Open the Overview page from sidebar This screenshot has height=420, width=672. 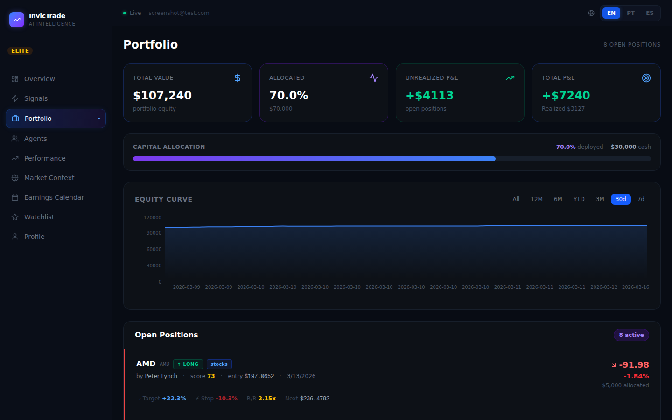click(x=14, y=78)
